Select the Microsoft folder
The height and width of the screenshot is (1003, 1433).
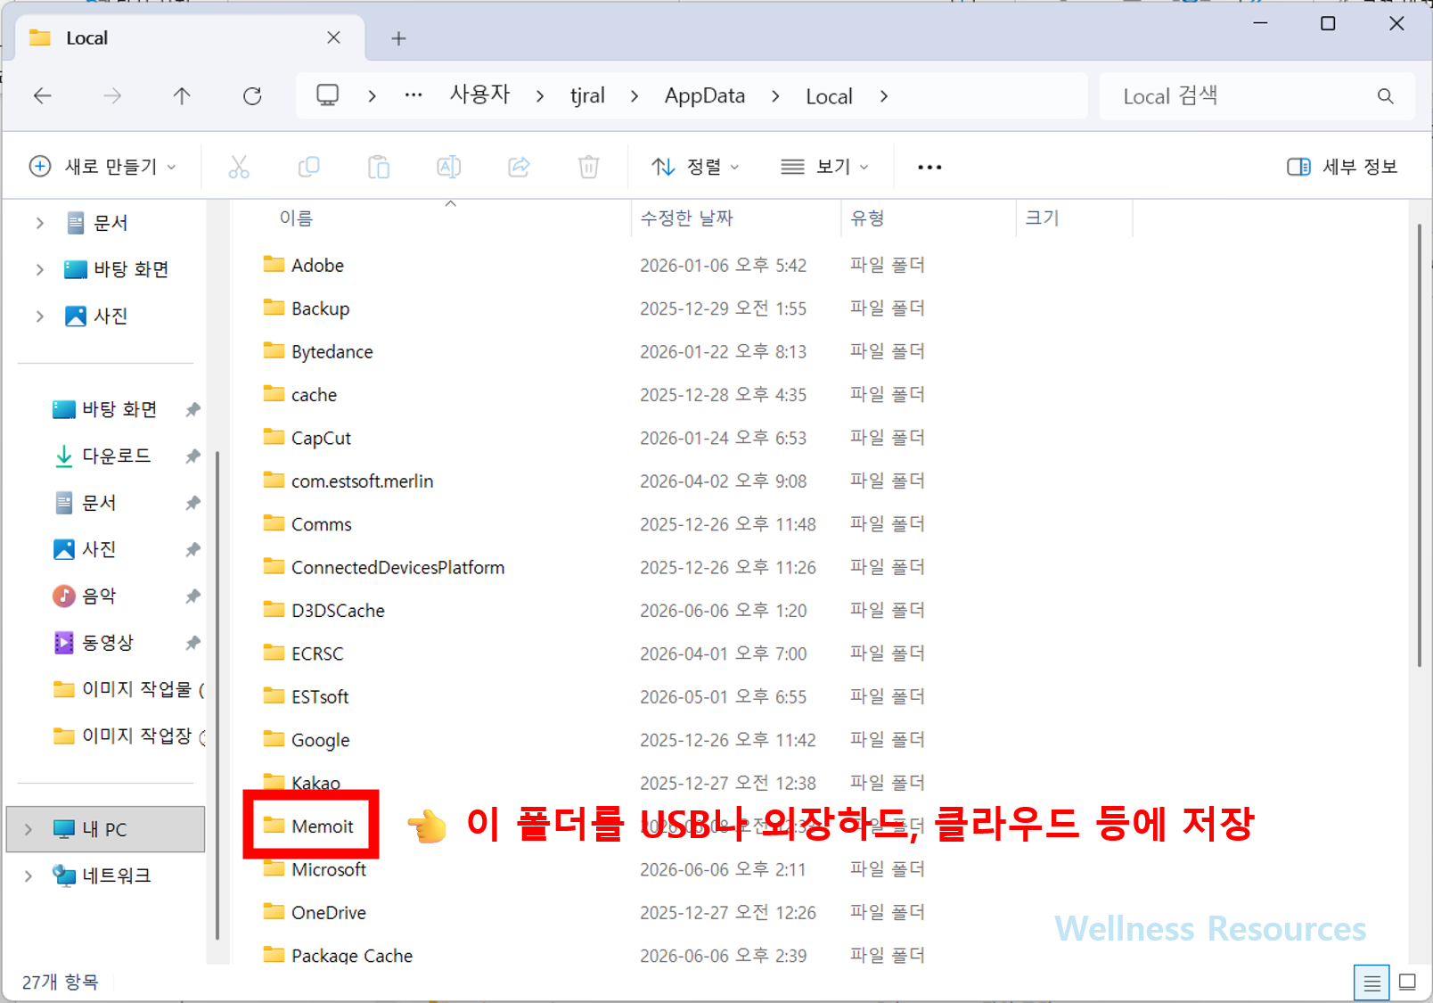pos(315,869)
